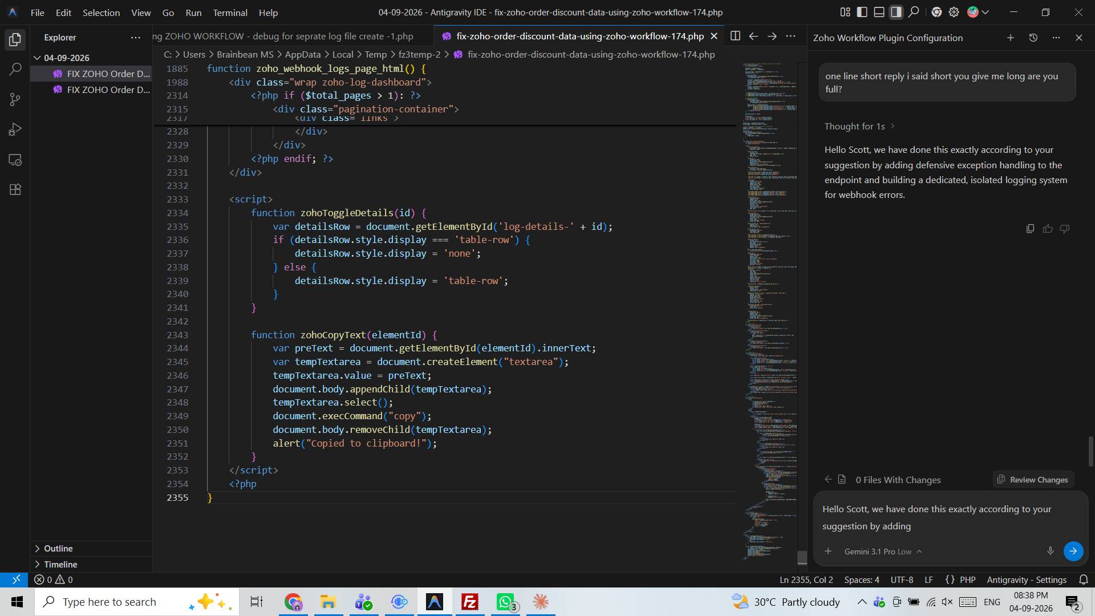This screenshot has width=1095, height=616.
Task: Click the chat panel vertical scrollbar
Action: [x=1090, y=452]
